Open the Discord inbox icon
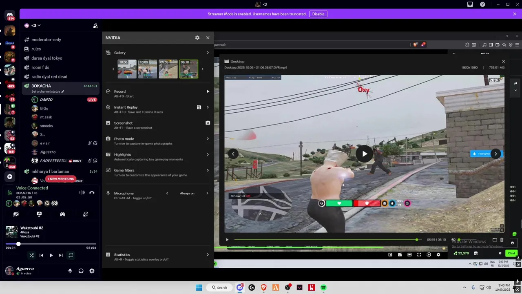The height and width of the screenshot is (294, 522). tap(470, 4)
